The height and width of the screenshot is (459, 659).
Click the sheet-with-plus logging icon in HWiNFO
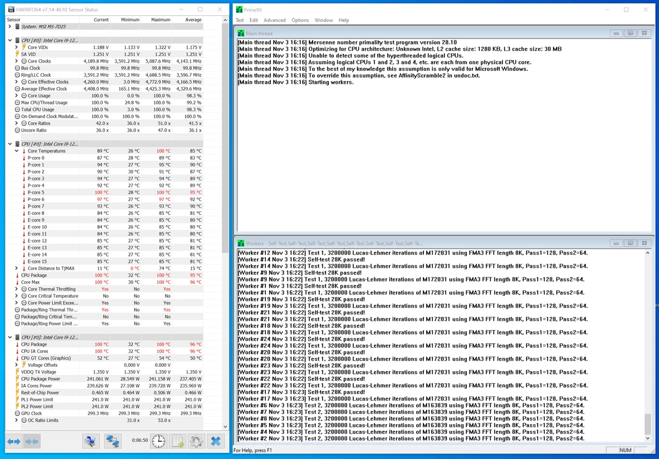coord(177,441)
